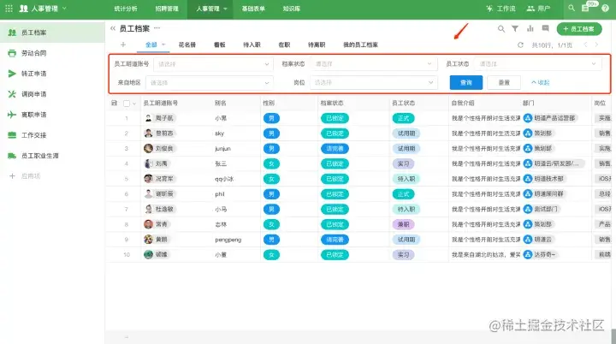This screenshot has width=616, height=344.
Task: Expand the arrow on the 全部 view tab
Action: tap(163, 44)
